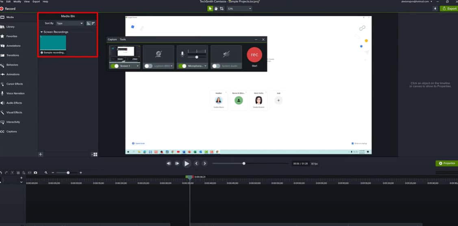Screen dimensions: 458x226
Task: Open the Library tab
Action: (10, 27)
